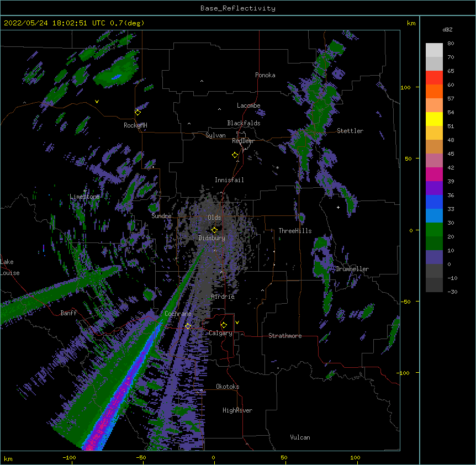Select the Vulcan label
Screen dimensions: 476x465
[x=300, y=437]
